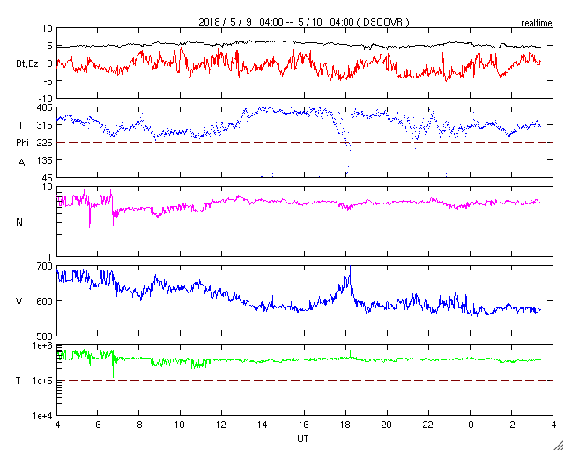Click the x-axis hour label '16'
564x451 pixels.
pyautogui.click(x=305, y=425)
